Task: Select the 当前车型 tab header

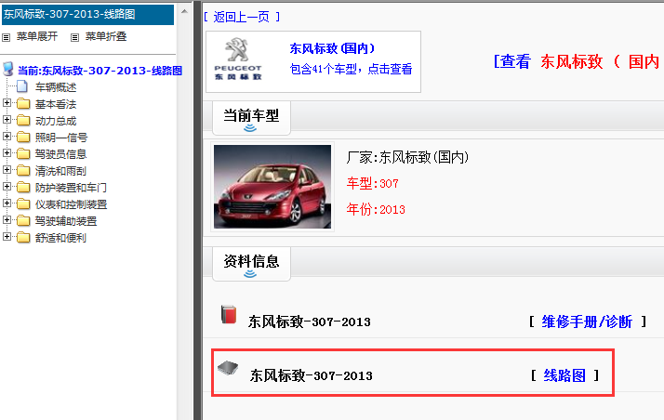Action: (x=251, y=118)
